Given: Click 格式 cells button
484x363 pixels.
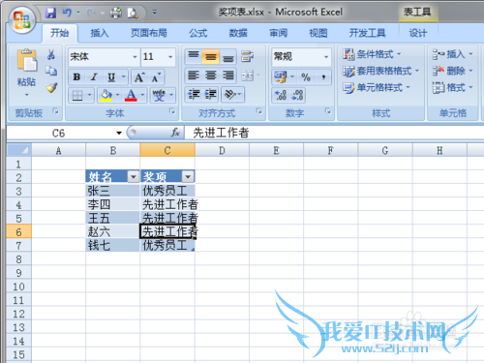Looking at the screenshot, I should click(x=452, y=87).
